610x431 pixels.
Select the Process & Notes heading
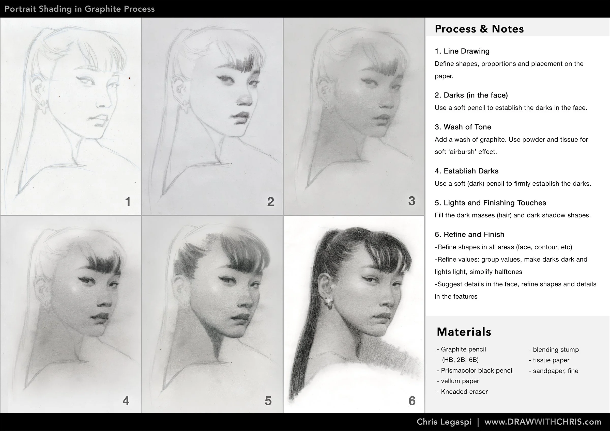[479, 29]
